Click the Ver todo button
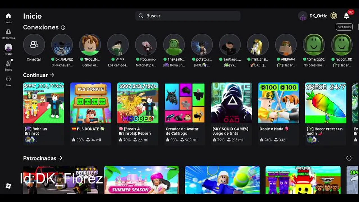The width and height of the screenshot is (359, 202). pyautogui.click(x=344, y=27)
